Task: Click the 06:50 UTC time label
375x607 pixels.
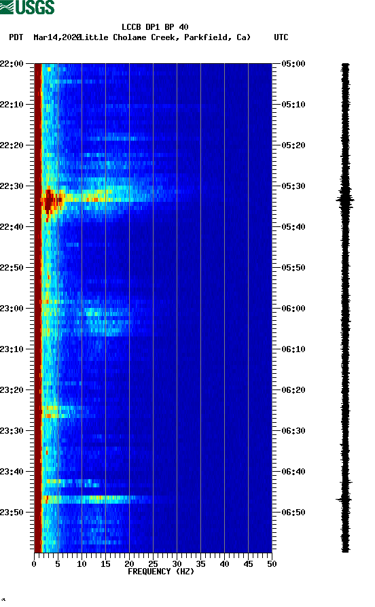Action: coord(293,513)
